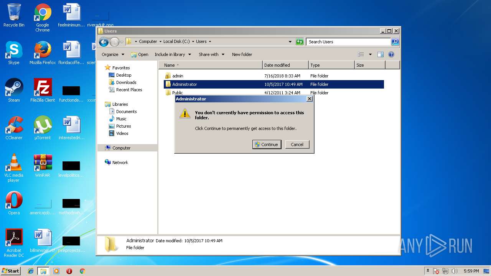Open the Skype desktop shortcut
Image resolution: width=491 pixels, height=276 pixels.
tap(14, 53)
